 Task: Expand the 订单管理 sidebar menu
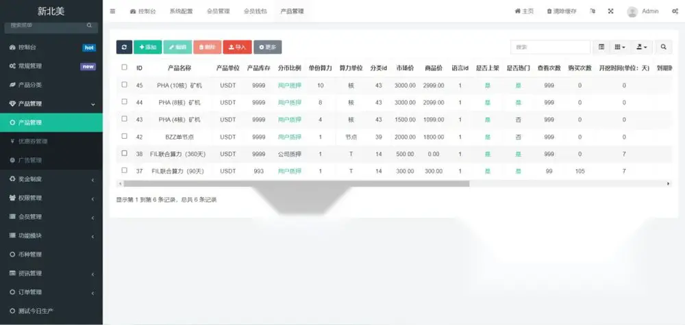point(51,292)
